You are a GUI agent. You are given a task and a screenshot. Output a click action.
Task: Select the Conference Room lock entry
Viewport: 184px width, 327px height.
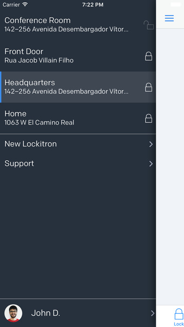click(78, 25)
